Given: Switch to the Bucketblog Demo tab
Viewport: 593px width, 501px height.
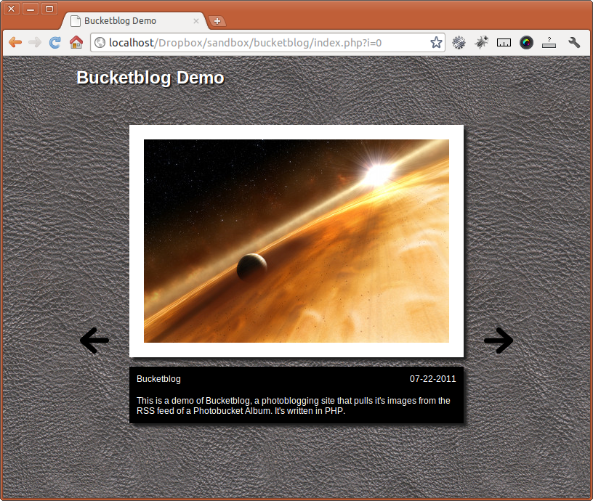Looking at the screenshot, I should [x=134, y=21].
